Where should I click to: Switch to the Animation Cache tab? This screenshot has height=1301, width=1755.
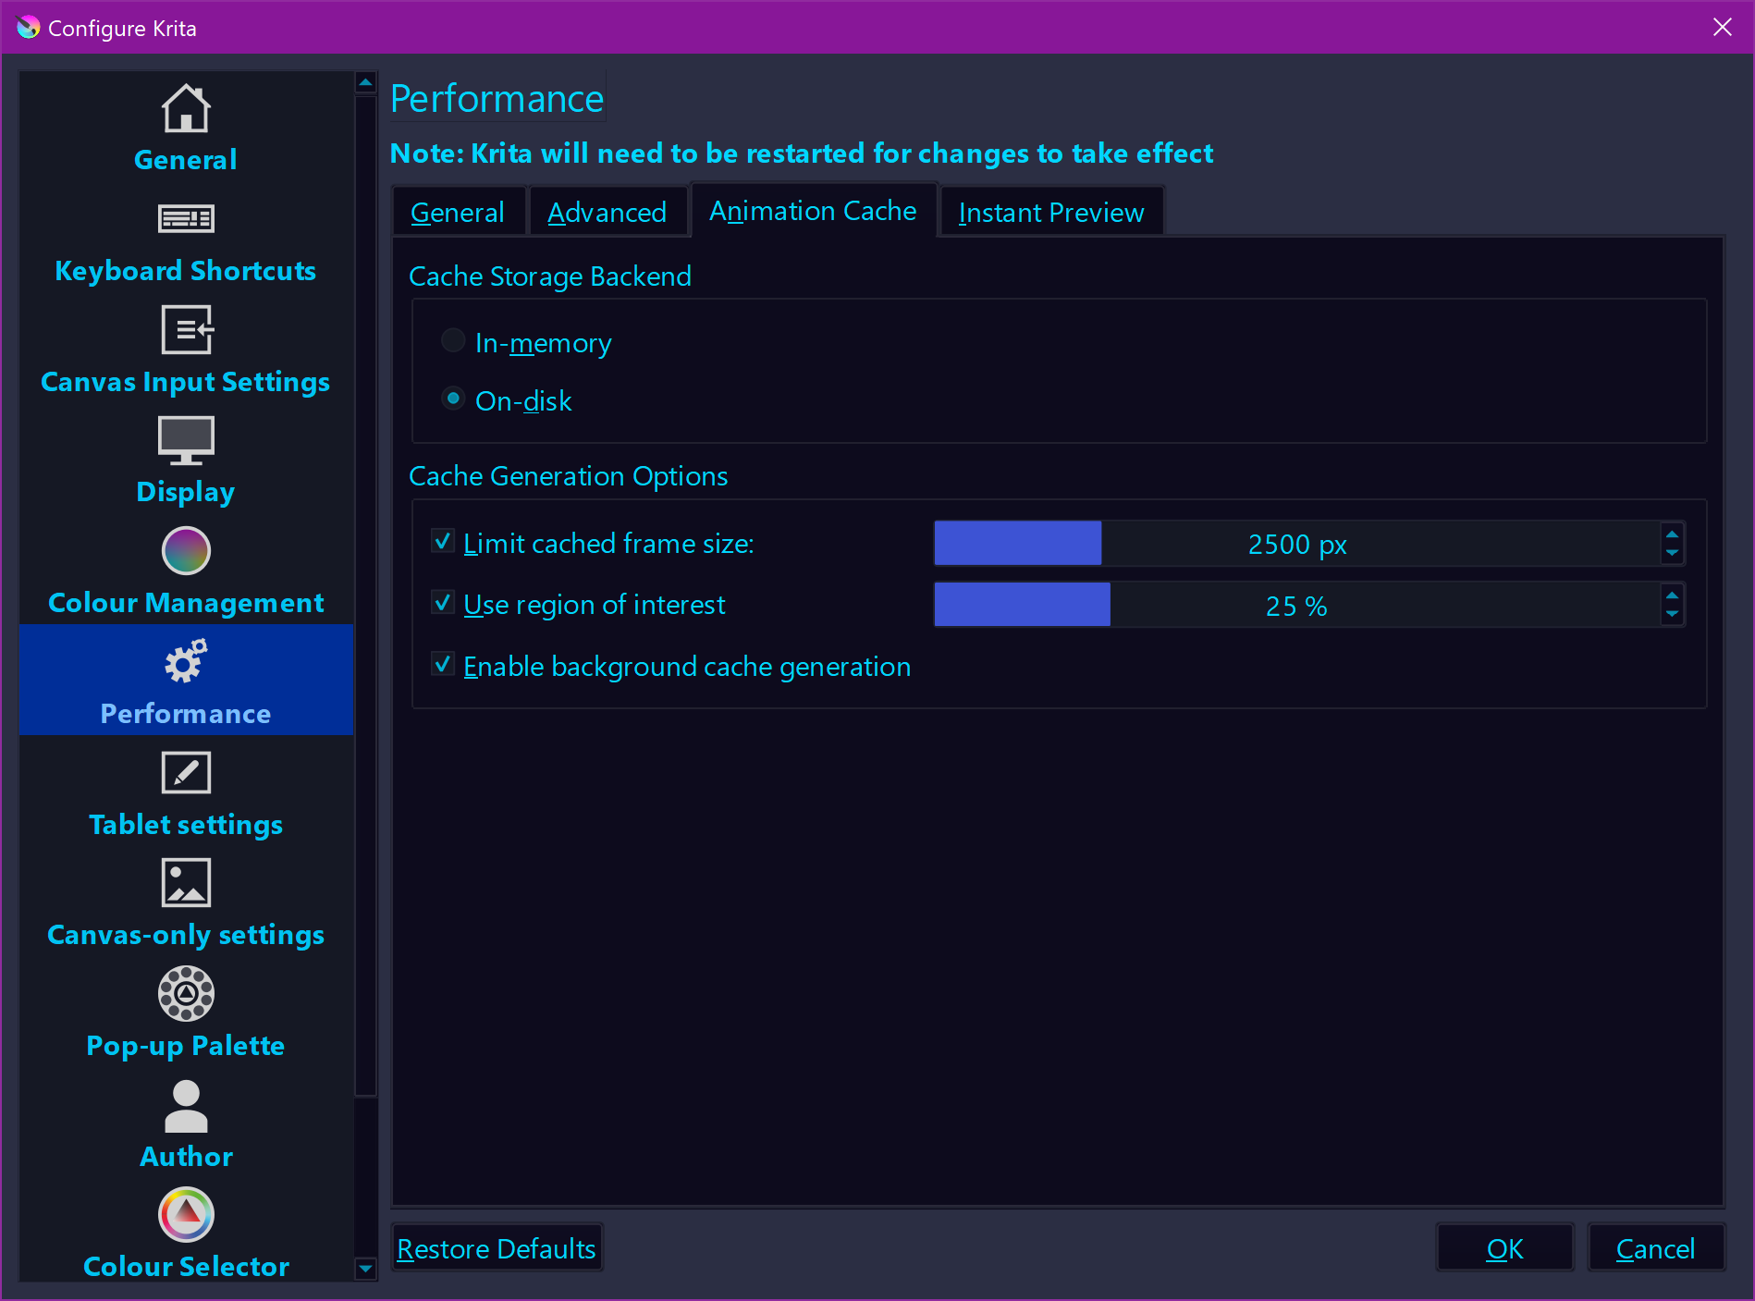(x=814, y=211)
